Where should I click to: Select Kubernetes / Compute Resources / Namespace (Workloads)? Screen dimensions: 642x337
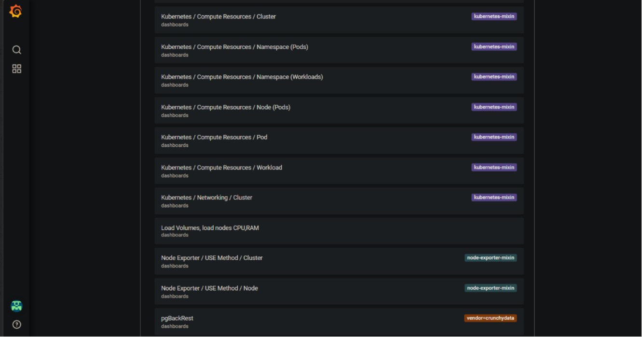242,77
